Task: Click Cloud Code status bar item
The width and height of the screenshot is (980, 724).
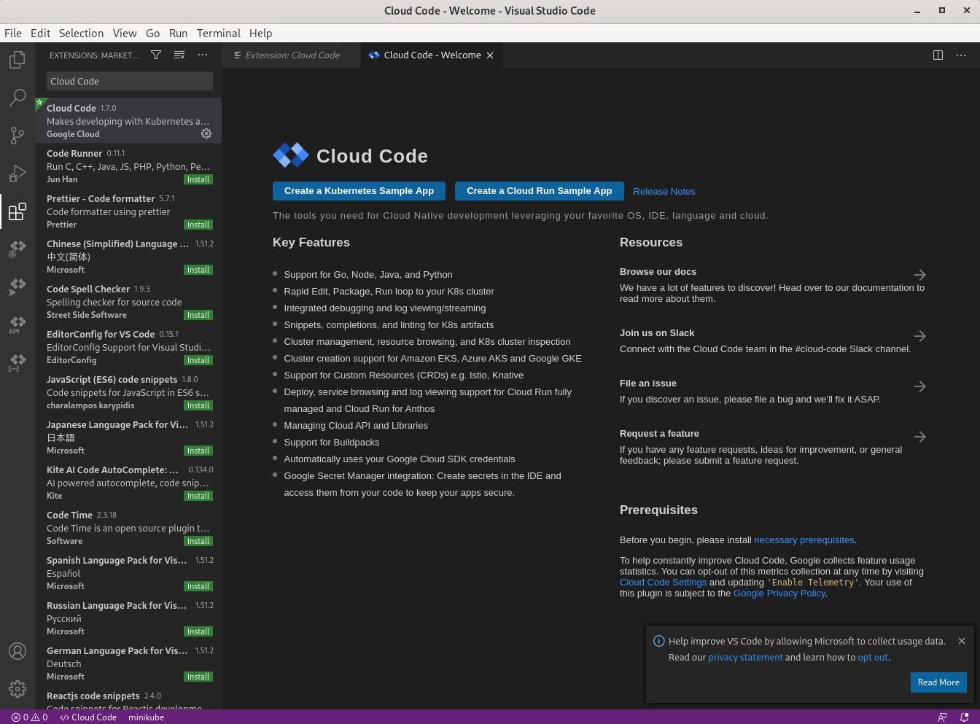Action: pyautogui.click(x=88, y=717)
